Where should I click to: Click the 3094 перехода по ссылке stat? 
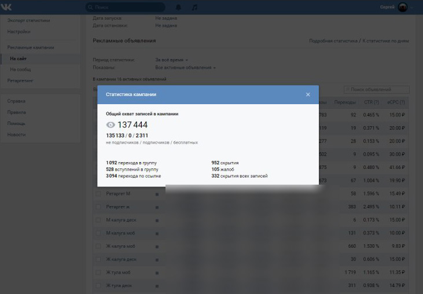pyautogui.click(x=134, y=176)
